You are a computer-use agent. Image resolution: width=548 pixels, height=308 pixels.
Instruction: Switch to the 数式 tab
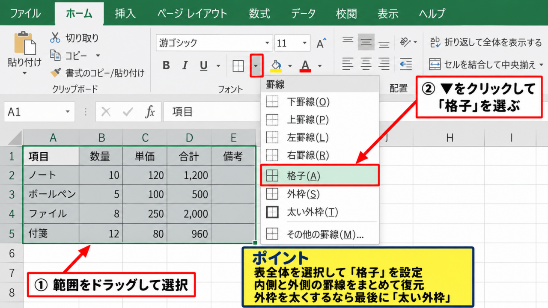click(259, 13)
